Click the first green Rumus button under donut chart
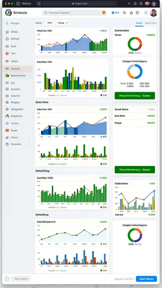Image resolution: width=162 pixels, height=288 pixels. pos(135,96)
